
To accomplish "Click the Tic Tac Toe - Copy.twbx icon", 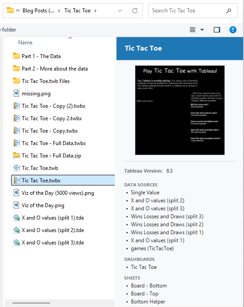I will [16, 130].
